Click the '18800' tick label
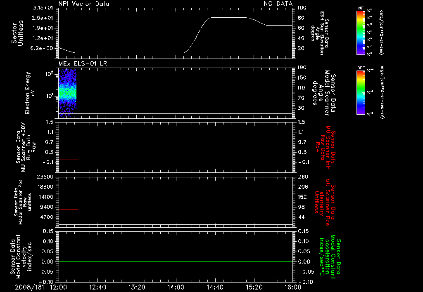This screenshot has height=292, width=423. tap(45, 187)
